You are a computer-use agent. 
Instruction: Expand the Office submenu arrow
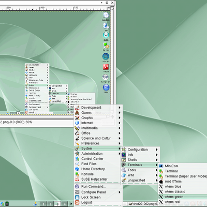[x=120, y=133]
